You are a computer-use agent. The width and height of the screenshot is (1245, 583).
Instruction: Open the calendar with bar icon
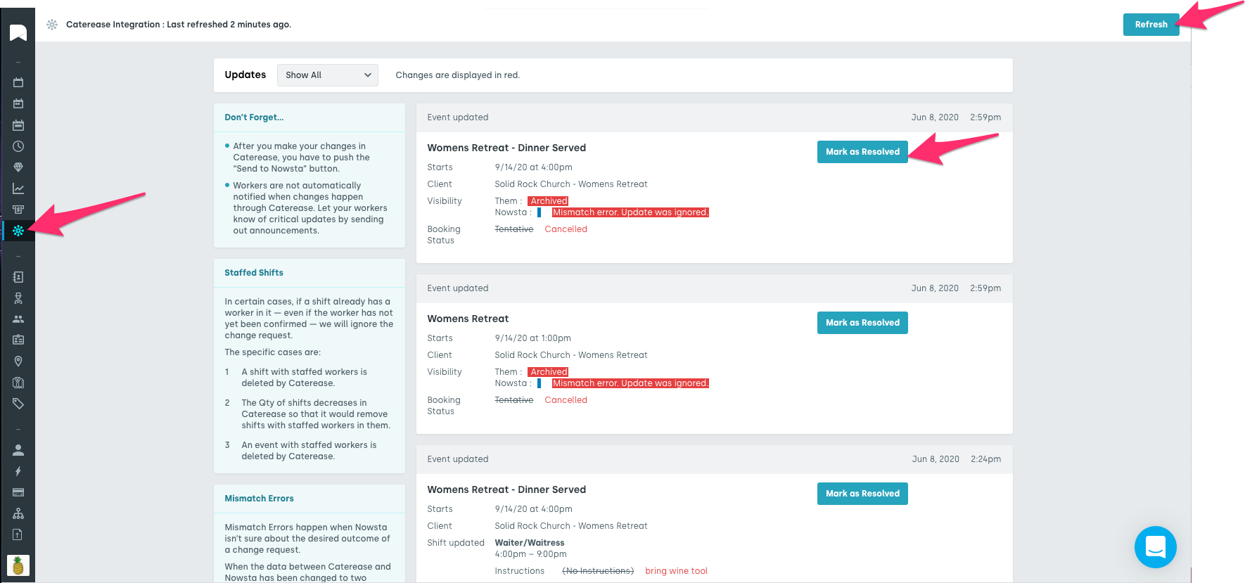pos(18,125)
